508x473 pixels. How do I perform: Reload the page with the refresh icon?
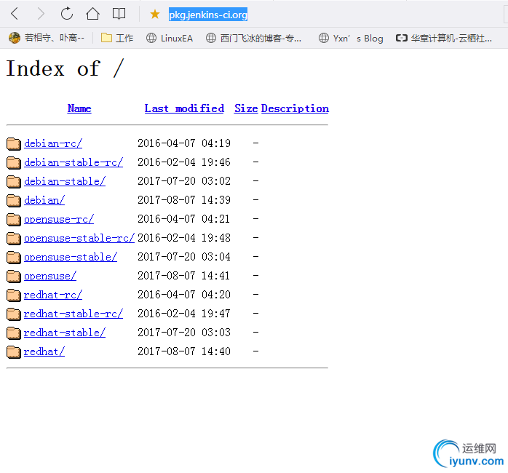pyautogui.click(x=67, y=14)
